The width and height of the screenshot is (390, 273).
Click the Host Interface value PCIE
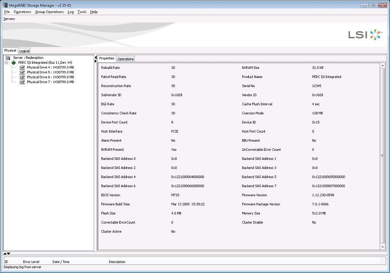pos(175,131)
